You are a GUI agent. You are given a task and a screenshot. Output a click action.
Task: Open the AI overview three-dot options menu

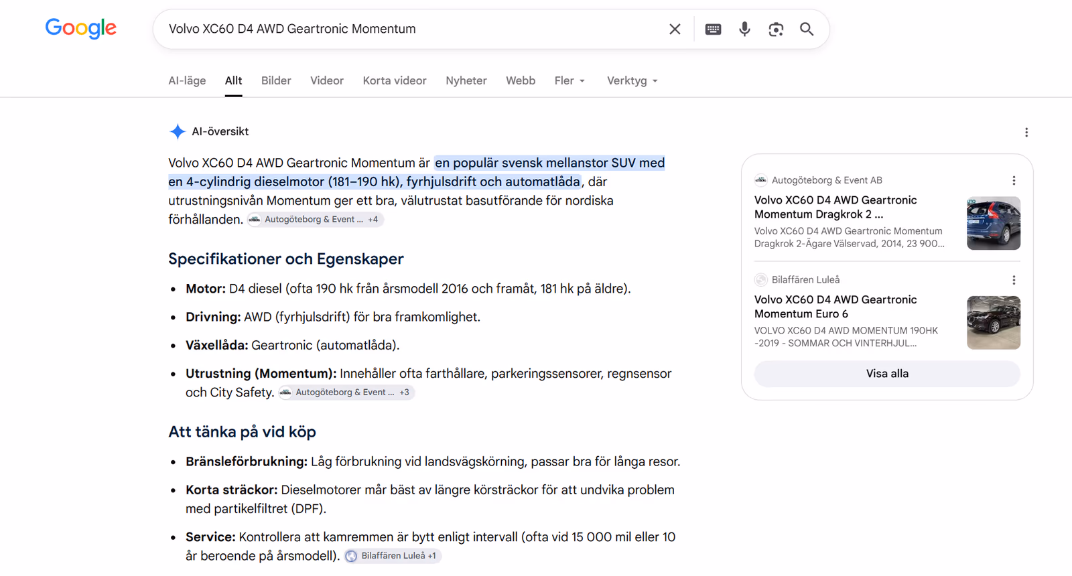(1026, 132)
